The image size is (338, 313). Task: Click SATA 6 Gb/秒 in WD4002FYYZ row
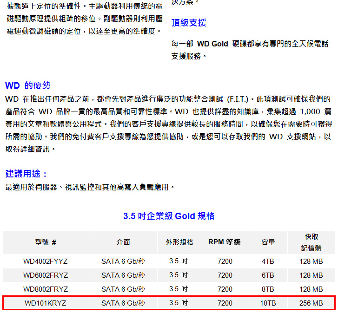[123, 261]
